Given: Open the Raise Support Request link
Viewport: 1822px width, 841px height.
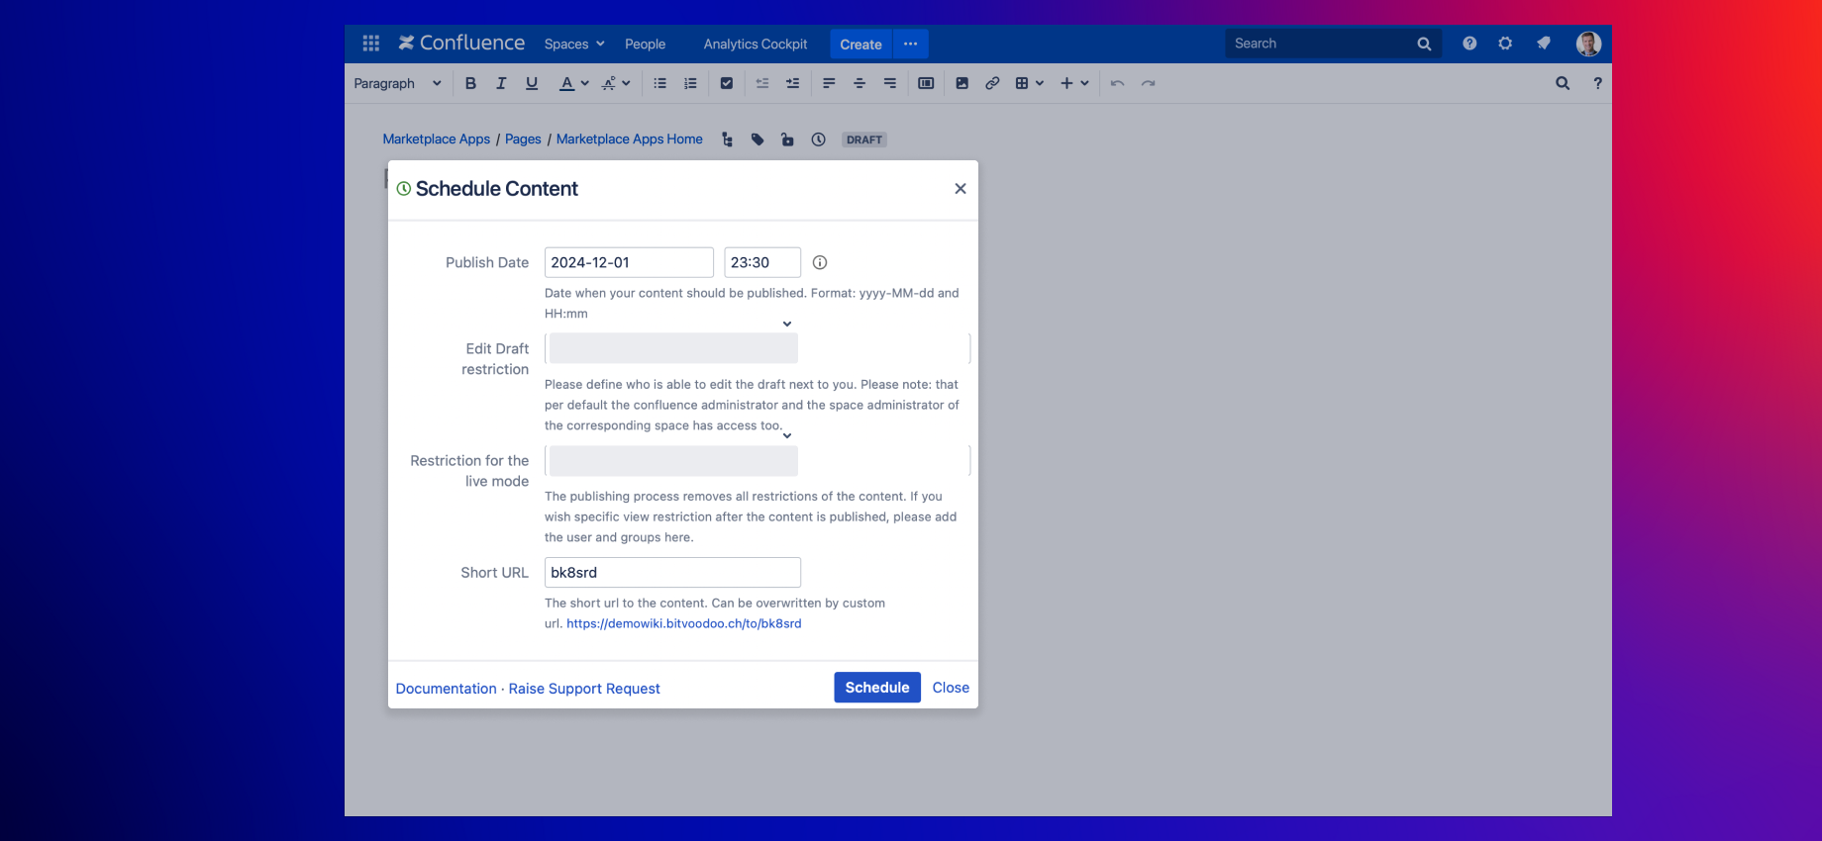Looking at the screenshot, I should pos(584,689).
